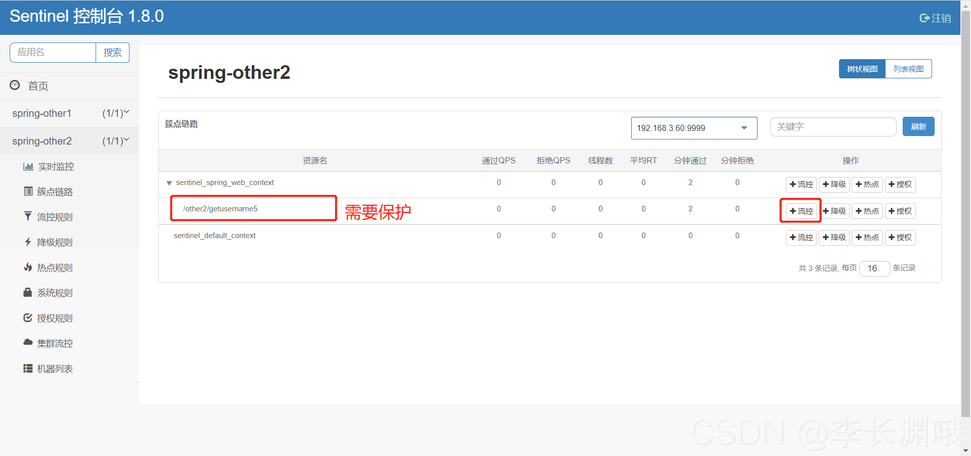Click the 平均RT column header
The width and height of the screenshot is (971, 456).
pyautogui.click(x=643, y=160)
